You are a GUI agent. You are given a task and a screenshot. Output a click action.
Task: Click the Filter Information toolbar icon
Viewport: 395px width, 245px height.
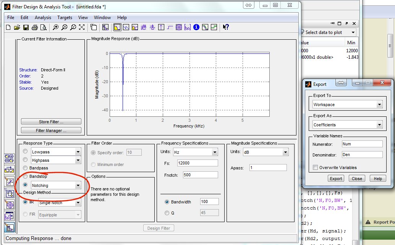pos(196,27)
